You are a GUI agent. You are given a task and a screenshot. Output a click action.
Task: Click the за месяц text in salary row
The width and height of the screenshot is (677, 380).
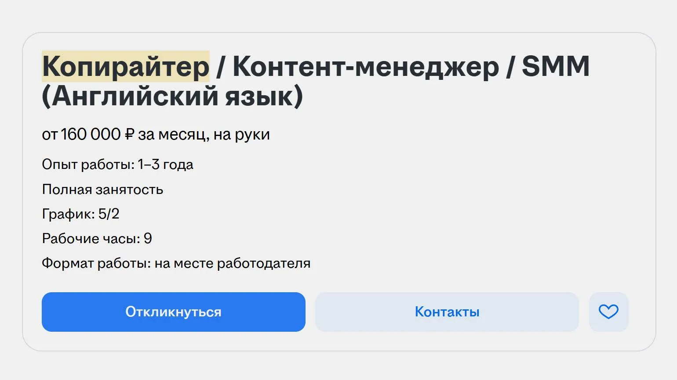coord(174,134)
